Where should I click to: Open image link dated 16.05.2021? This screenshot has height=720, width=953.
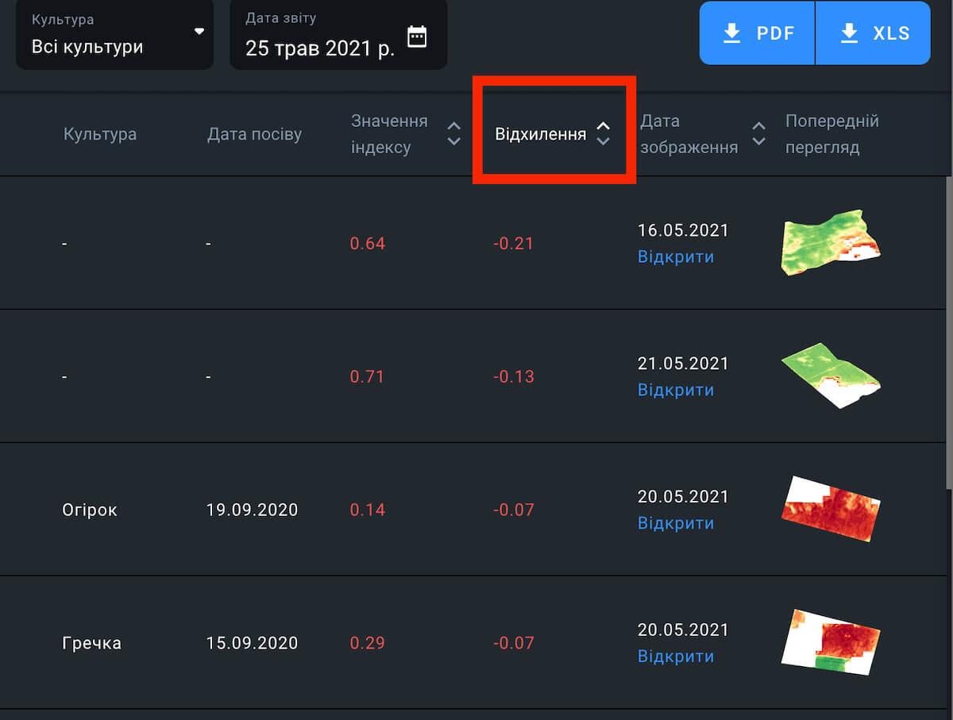click(675, 257)
